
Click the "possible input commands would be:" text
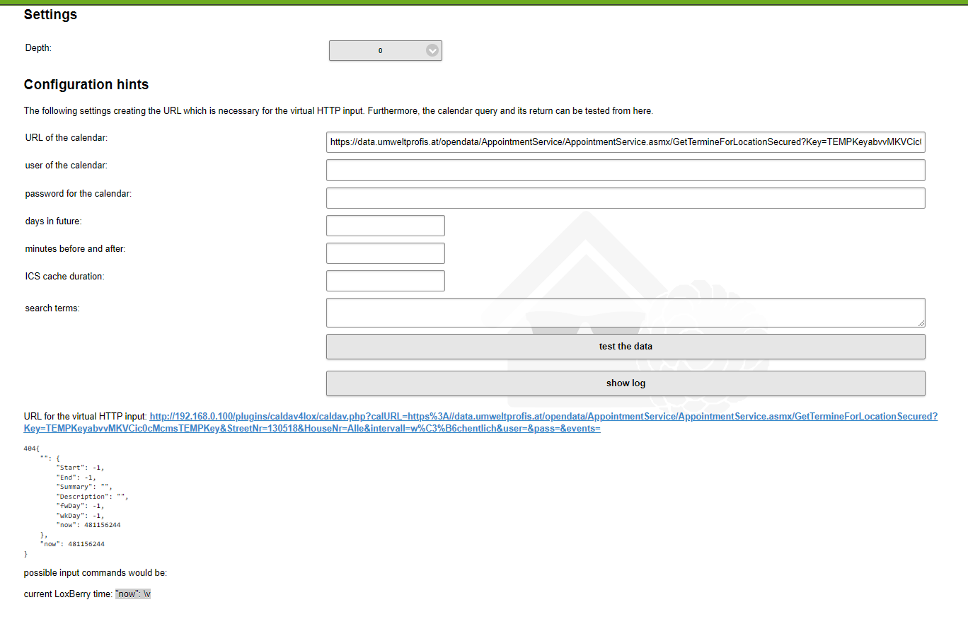tap(96, 573)
